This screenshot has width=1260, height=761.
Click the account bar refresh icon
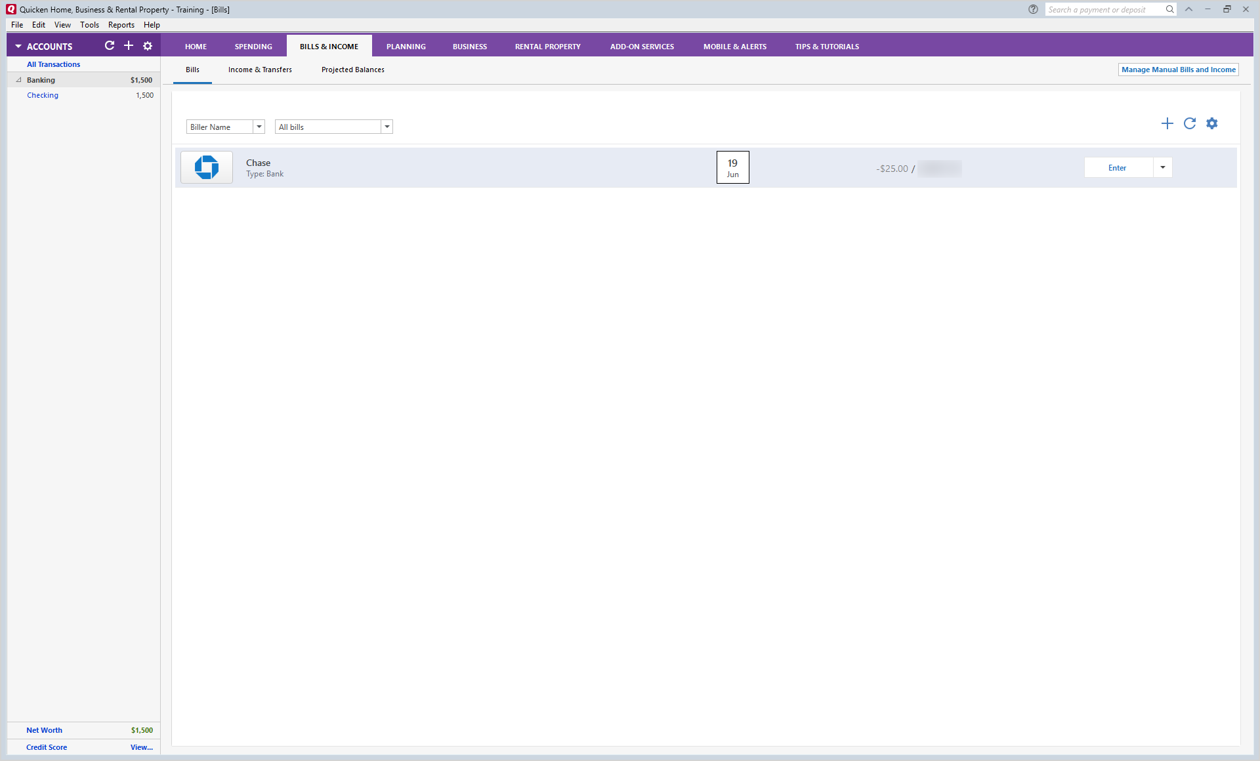point(110,46)
